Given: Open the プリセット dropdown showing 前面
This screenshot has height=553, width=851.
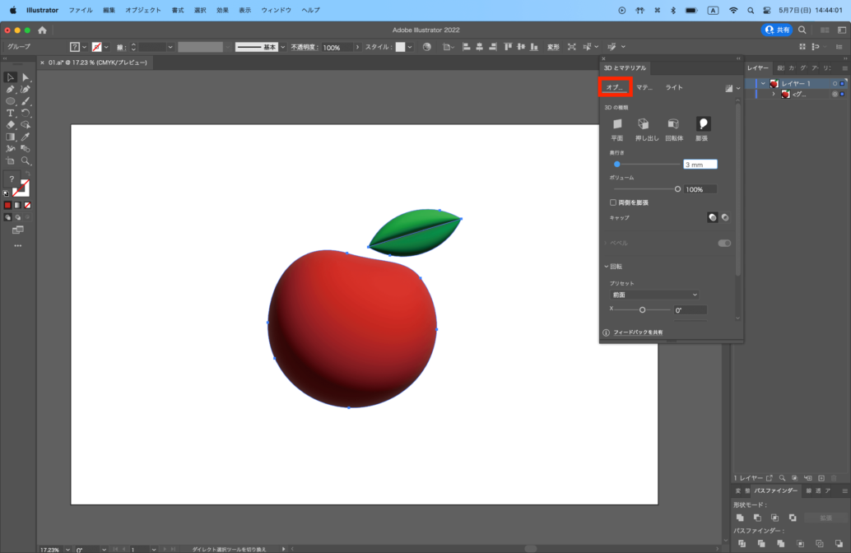Looking at the screenshot, I should tap(654, 295).
